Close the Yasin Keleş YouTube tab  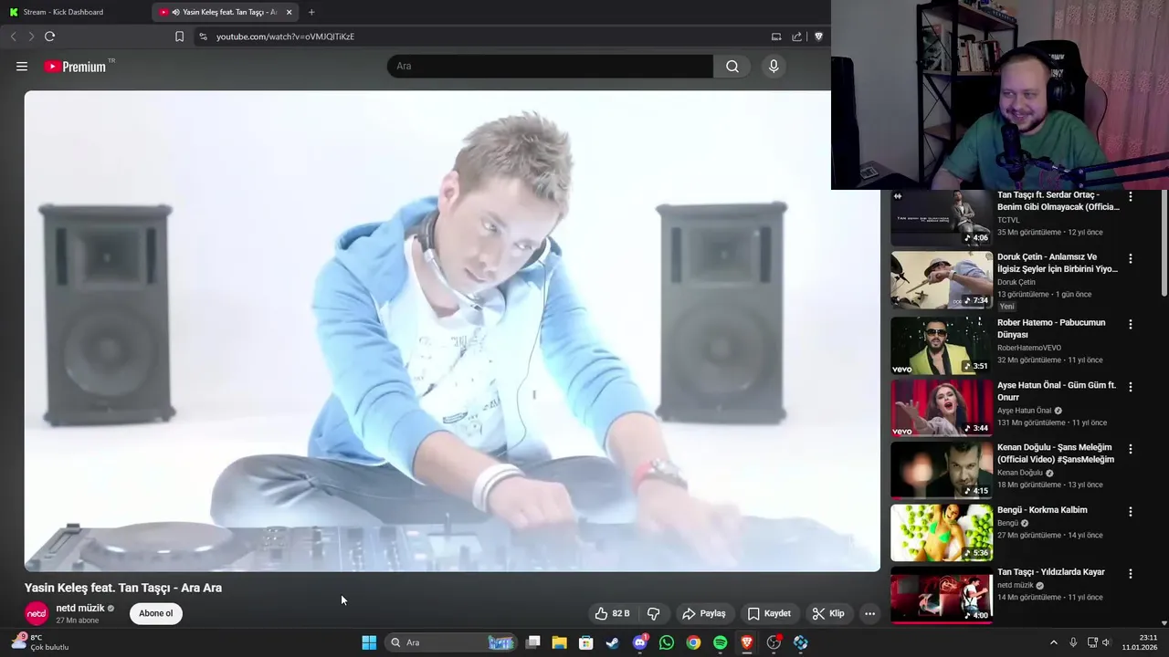[x=289, y=12]
